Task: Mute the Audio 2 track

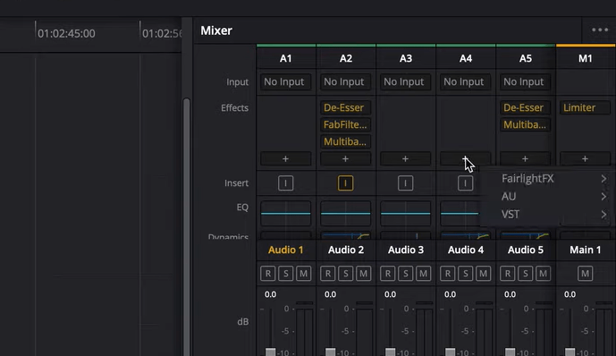Action: coord(363,274)
